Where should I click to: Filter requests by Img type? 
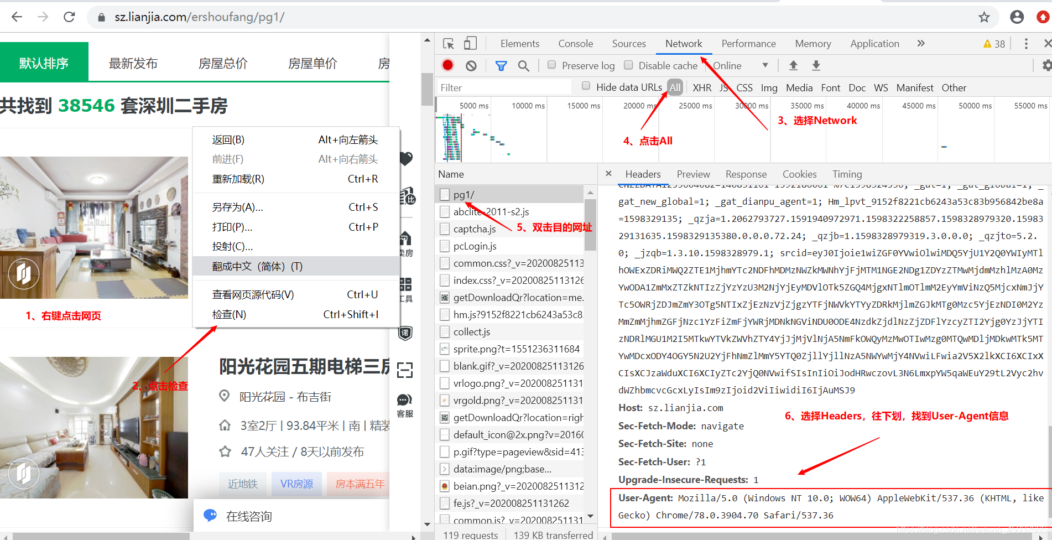pos(769,87)
